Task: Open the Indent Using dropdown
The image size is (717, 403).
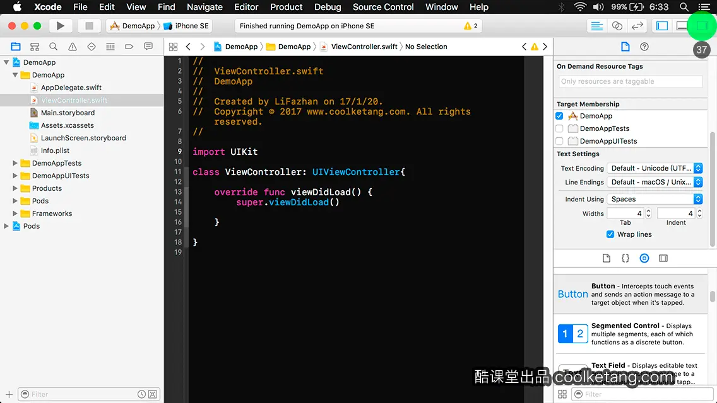Action: coord(655,199)
